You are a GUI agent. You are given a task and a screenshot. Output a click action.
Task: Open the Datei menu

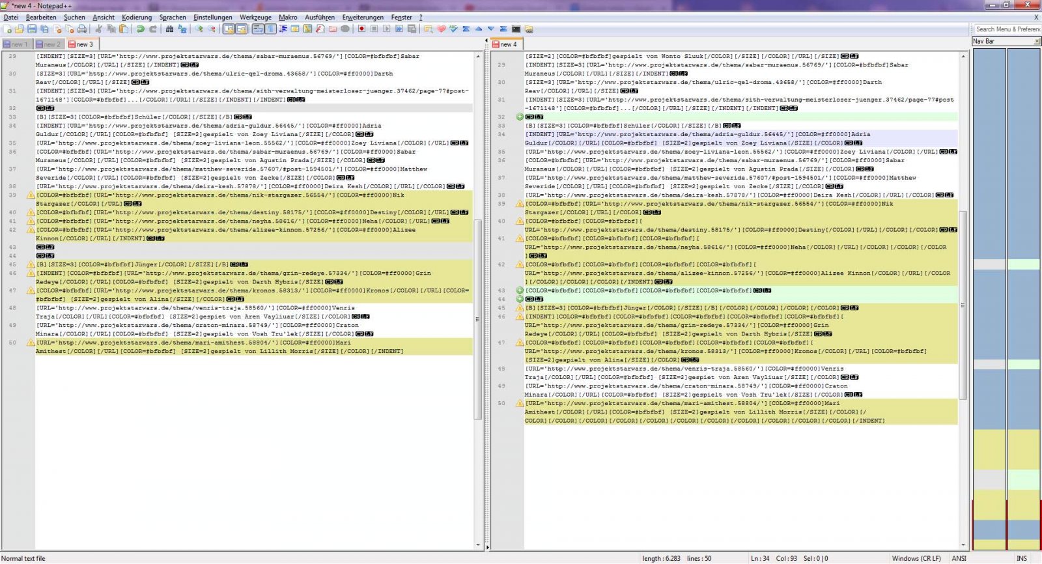[x=11, y=17]
